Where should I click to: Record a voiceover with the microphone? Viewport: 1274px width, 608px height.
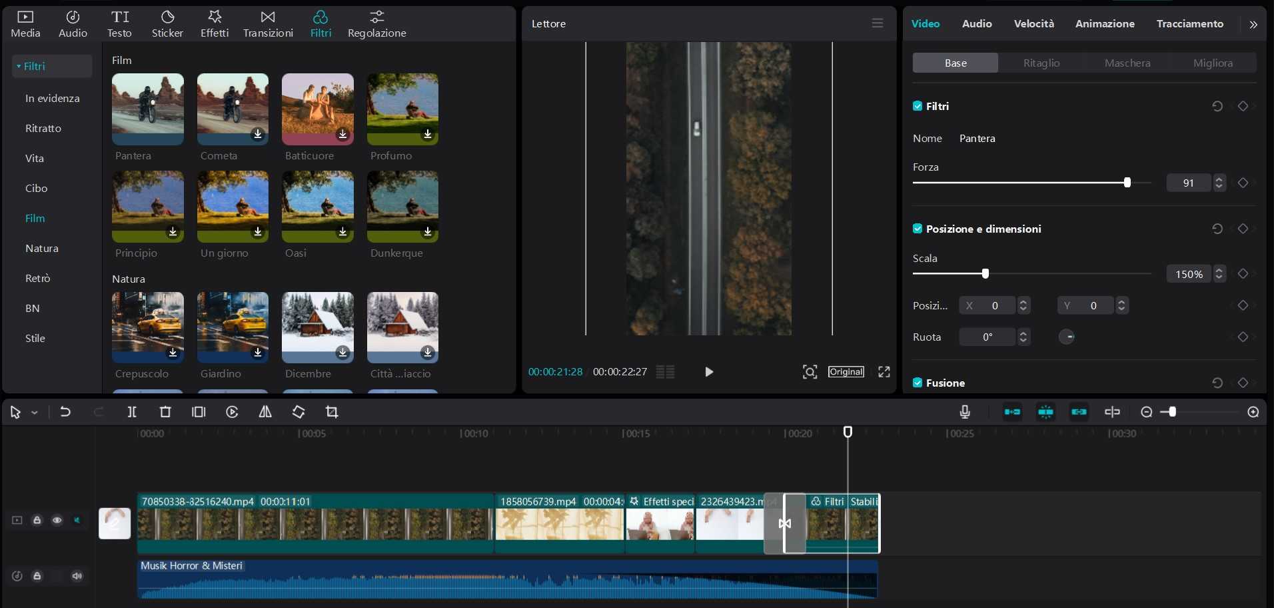tap(965, 412)
